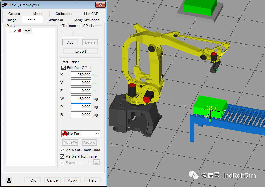Click the green part on the conveyor
The image size is (265, 187).
coord(210,107)
